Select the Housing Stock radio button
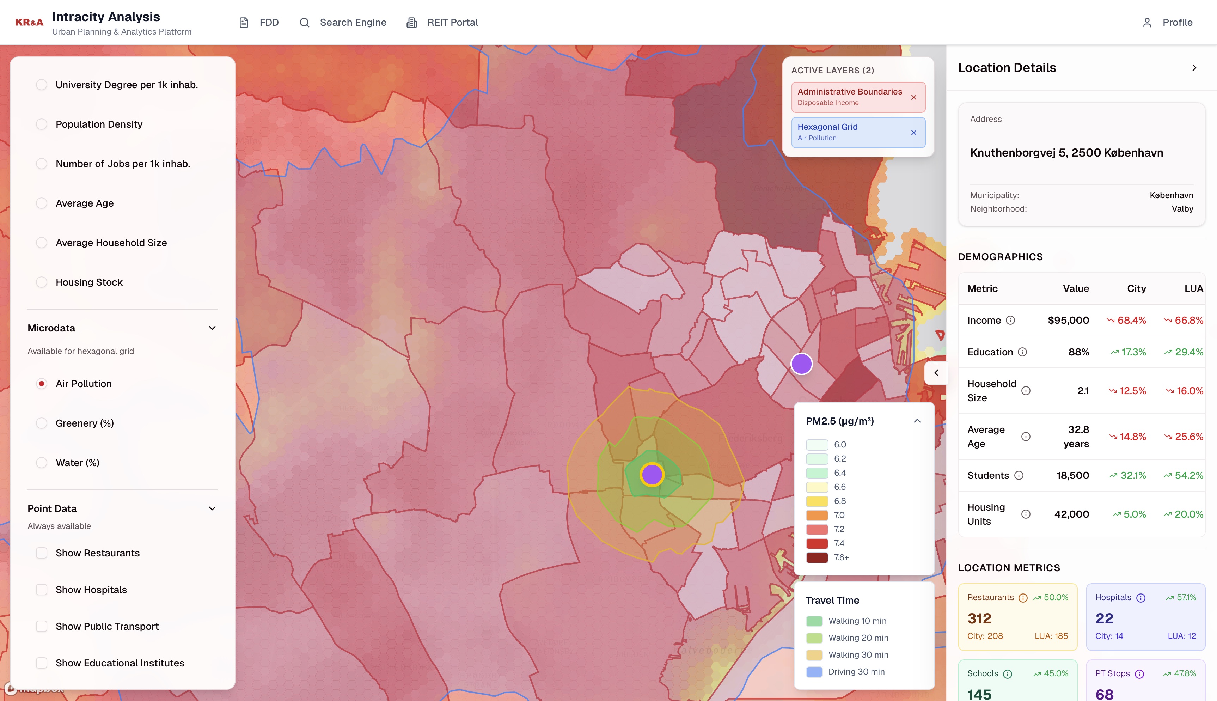 click(42, 282)
